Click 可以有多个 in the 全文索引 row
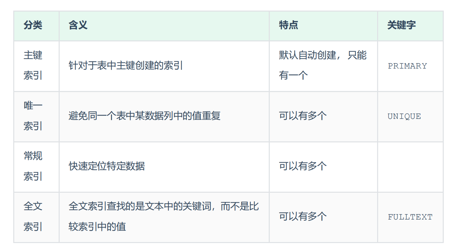This screenshot has width=456, height=250. coord(303,217)
